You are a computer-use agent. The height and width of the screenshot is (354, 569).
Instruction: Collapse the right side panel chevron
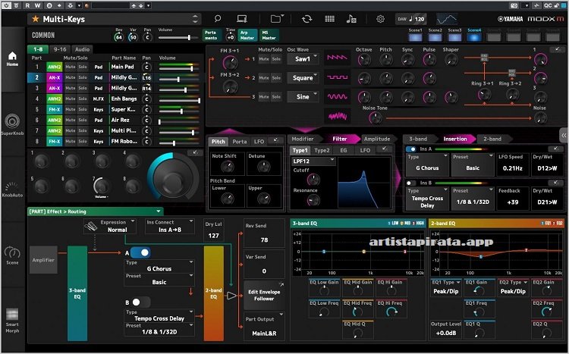[564, 135]
